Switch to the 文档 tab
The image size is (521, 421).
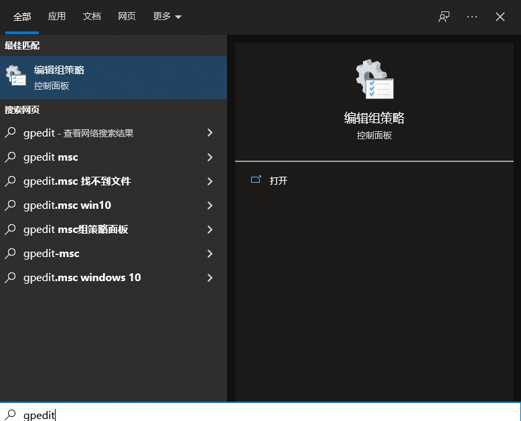(x=92, y=16)
